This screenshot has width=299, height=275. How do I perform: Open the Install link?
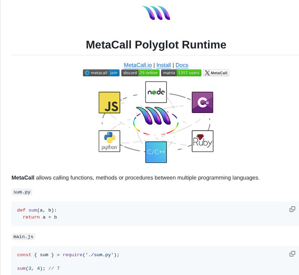tap(163, 65)
